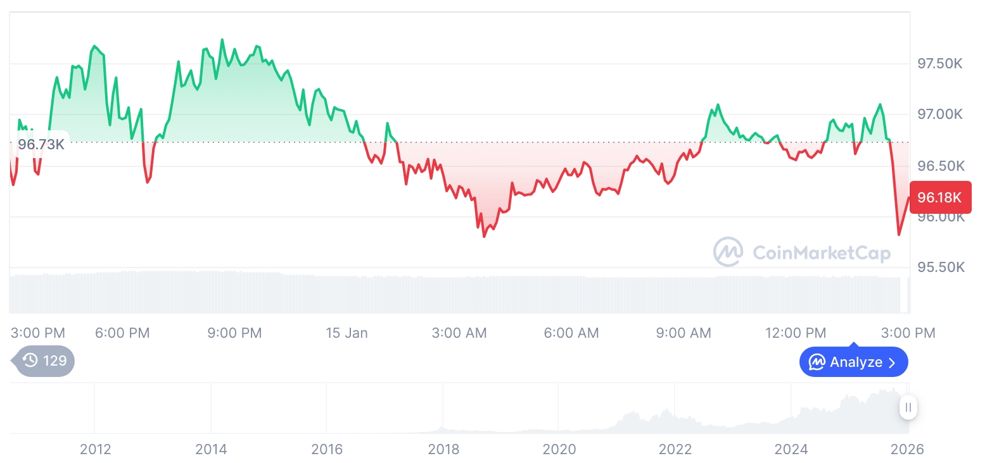The image size is (992, 463).
Task: Click the 97.50K price axis label
Action: (x=940, y=64)
